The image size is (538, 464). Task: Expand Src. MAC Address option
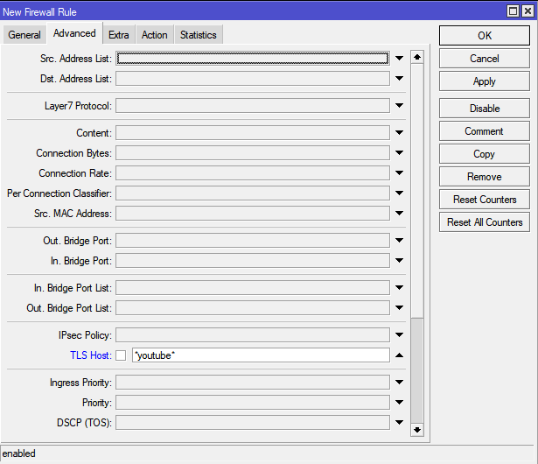coord(399,213)
